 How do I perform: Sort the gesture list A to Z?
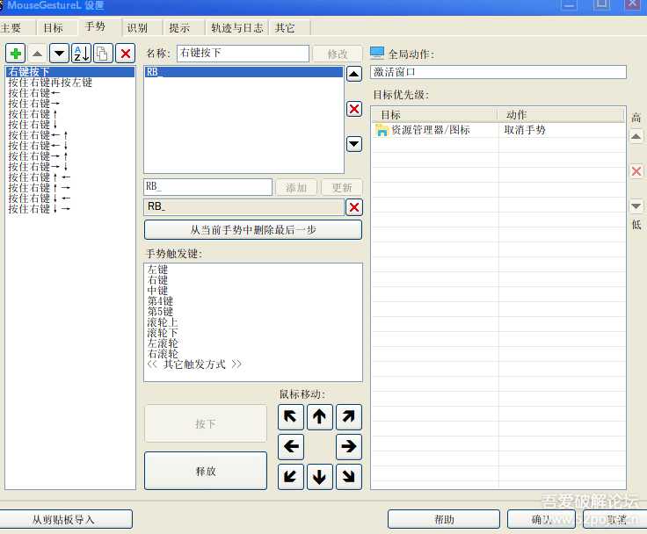coord(81,54)
